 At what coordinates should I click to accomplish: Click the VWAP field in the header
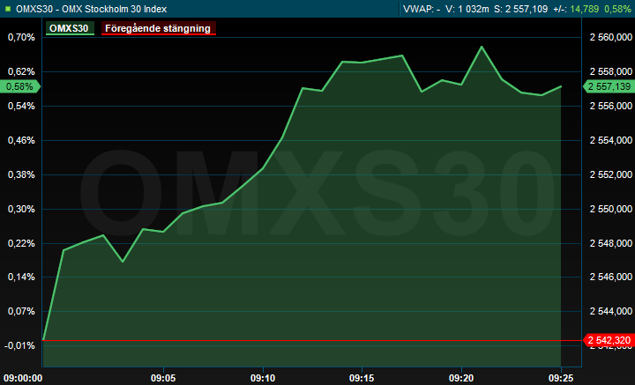421,9
